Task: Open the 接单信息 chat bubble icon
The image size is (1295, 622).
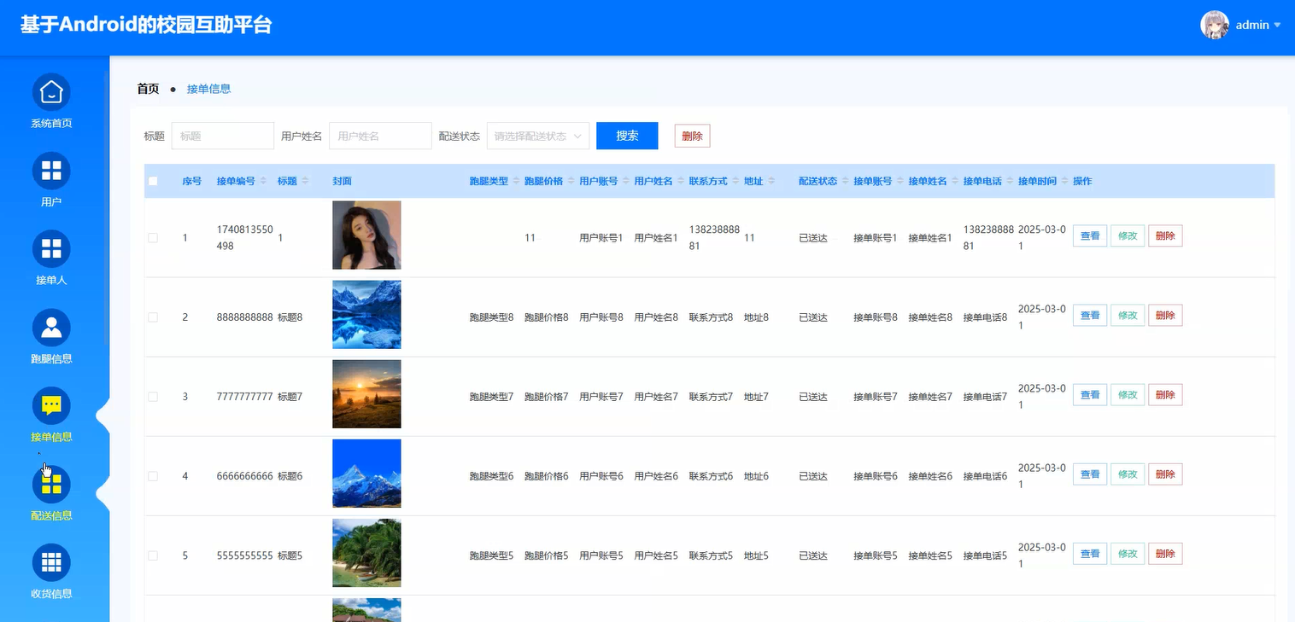Action: tap(51, 404)
